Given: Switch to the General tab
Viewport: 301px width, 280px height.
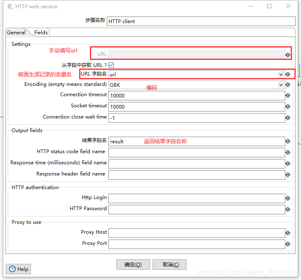Looking at the screenshot, I should [16, 33].
